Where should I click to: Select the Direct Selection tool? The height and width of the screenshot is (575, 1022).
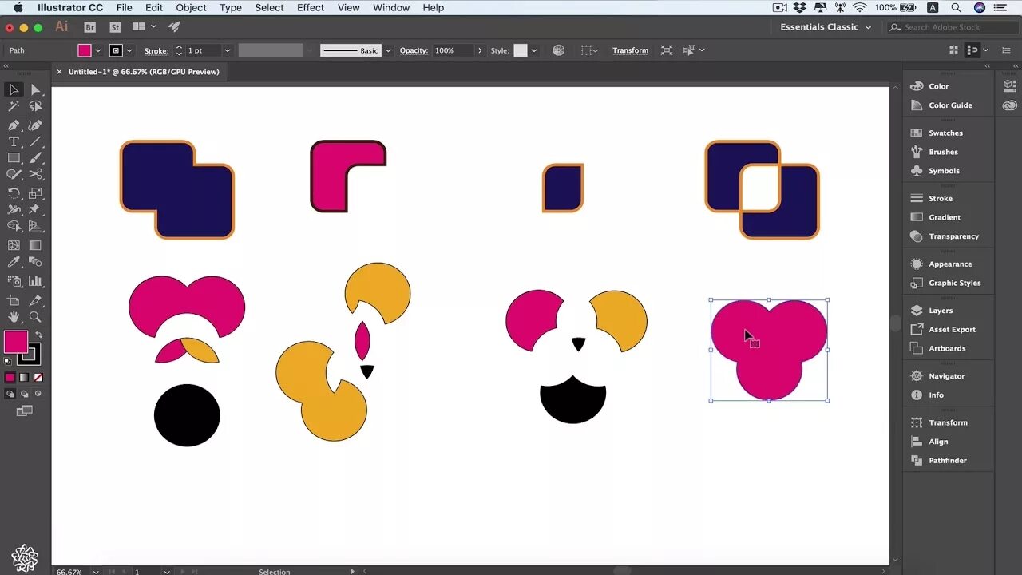click(x=35, y=89)
